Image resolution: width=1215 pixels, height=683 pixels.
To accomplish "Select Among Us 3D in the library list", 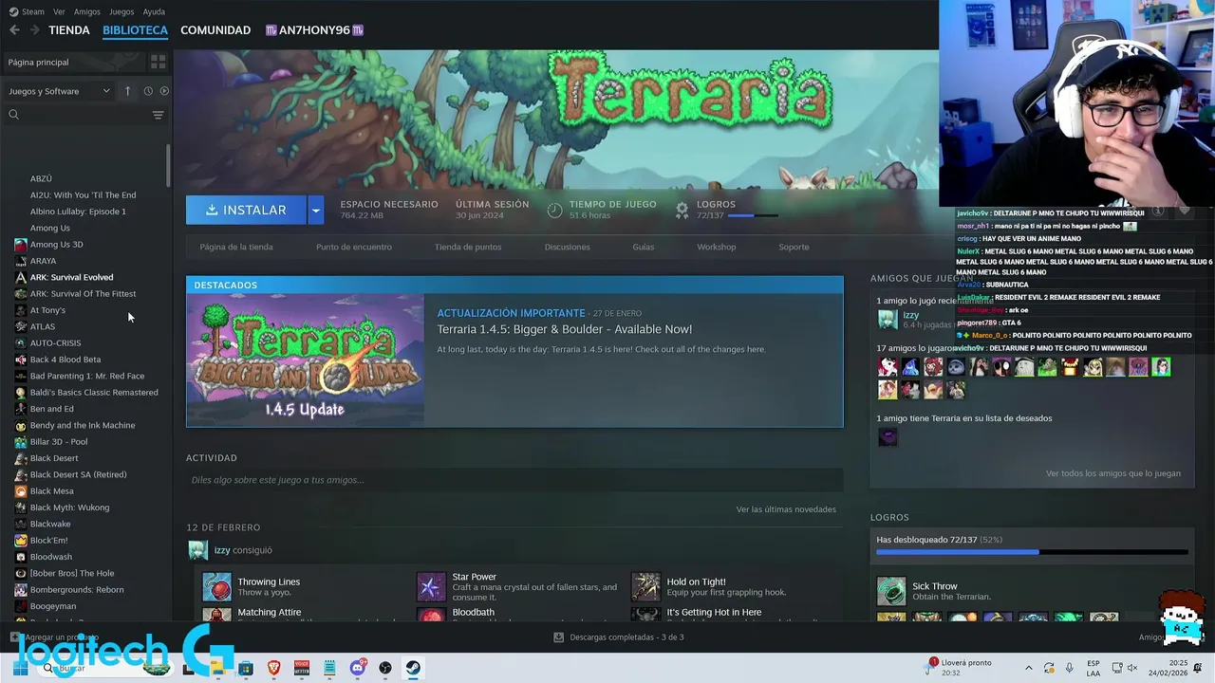I will coord(56,245).
